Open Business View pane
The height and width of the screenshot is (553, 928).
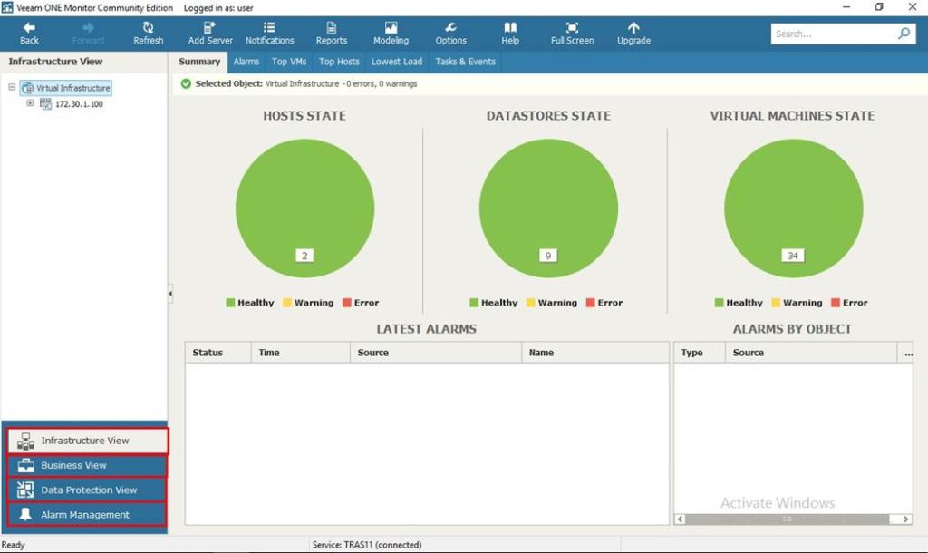[x=86, y=465]
